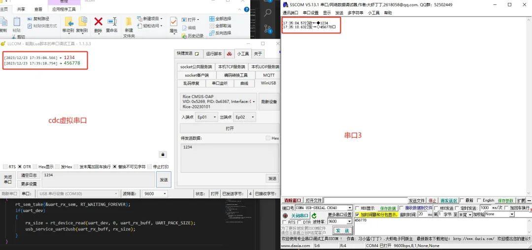The height and width of the screenshot is (250, 532).
Task: Click Select all icon in Explorer ribbon
Action: [x=212, y=19]
